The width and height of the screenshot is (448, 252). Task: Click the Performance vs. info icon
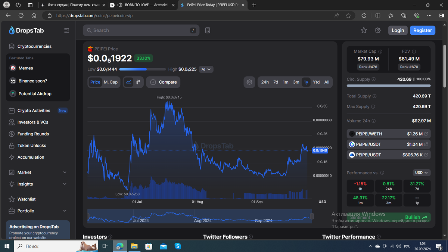tap(382, 173)
